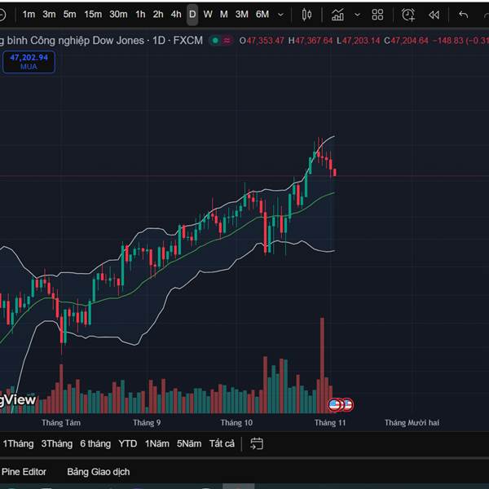Set date range to Tất cả
This screenshot has height=489, width=489.
(222, 443)
